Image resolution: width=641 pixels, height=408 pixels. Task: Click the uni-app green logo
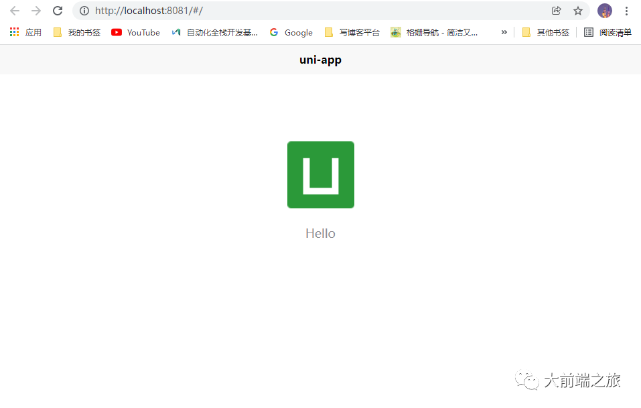(x=320, y=174)
